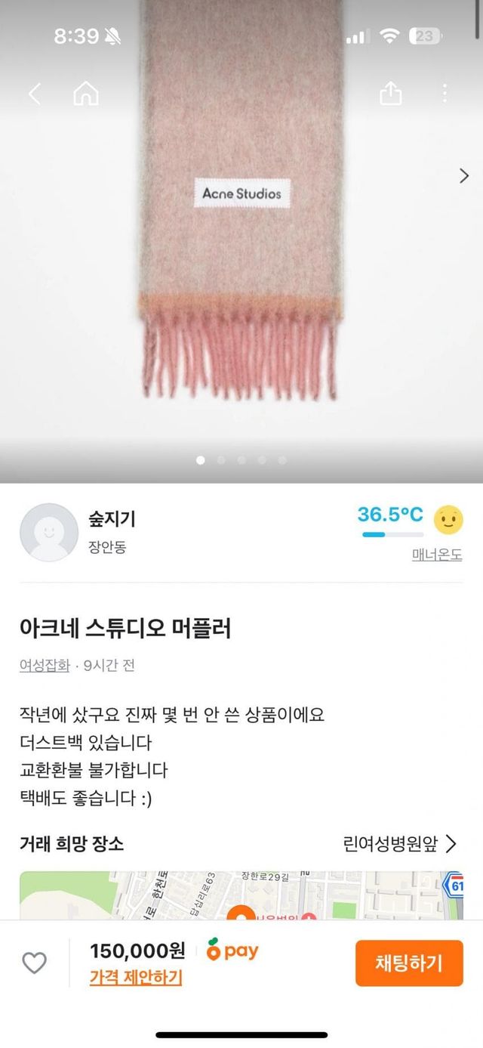
Task: Jump to second photo page dot
Action: pyautogui.click(x=221, y=459)
